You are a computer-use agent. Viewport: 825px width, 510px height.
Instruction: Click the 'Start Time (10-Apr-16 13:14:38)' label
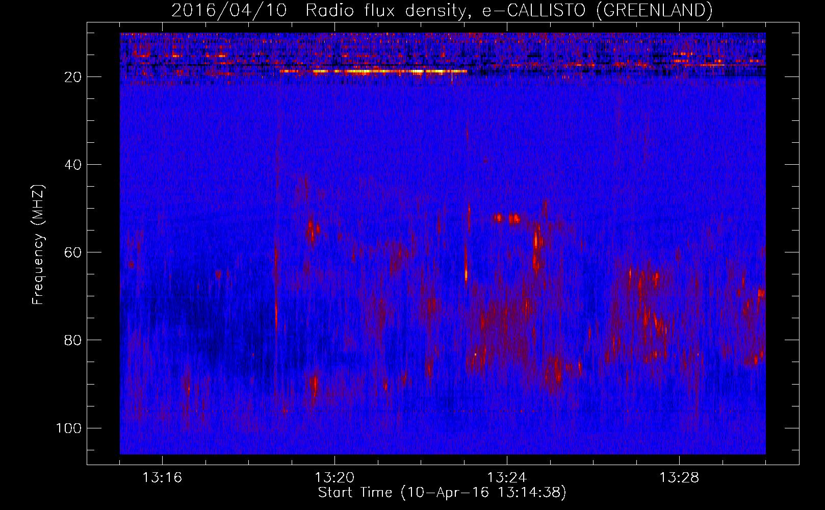(x=442, y=493)
